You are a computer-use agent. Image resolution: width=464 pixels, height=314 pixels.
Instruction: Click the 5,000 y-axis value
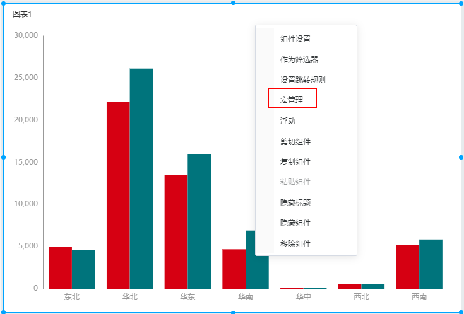click(x=28, y=246)
